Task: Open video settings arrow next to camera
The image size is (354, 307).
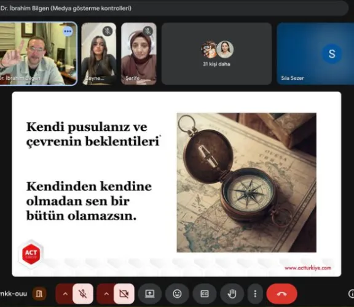Action: (106, 293)
